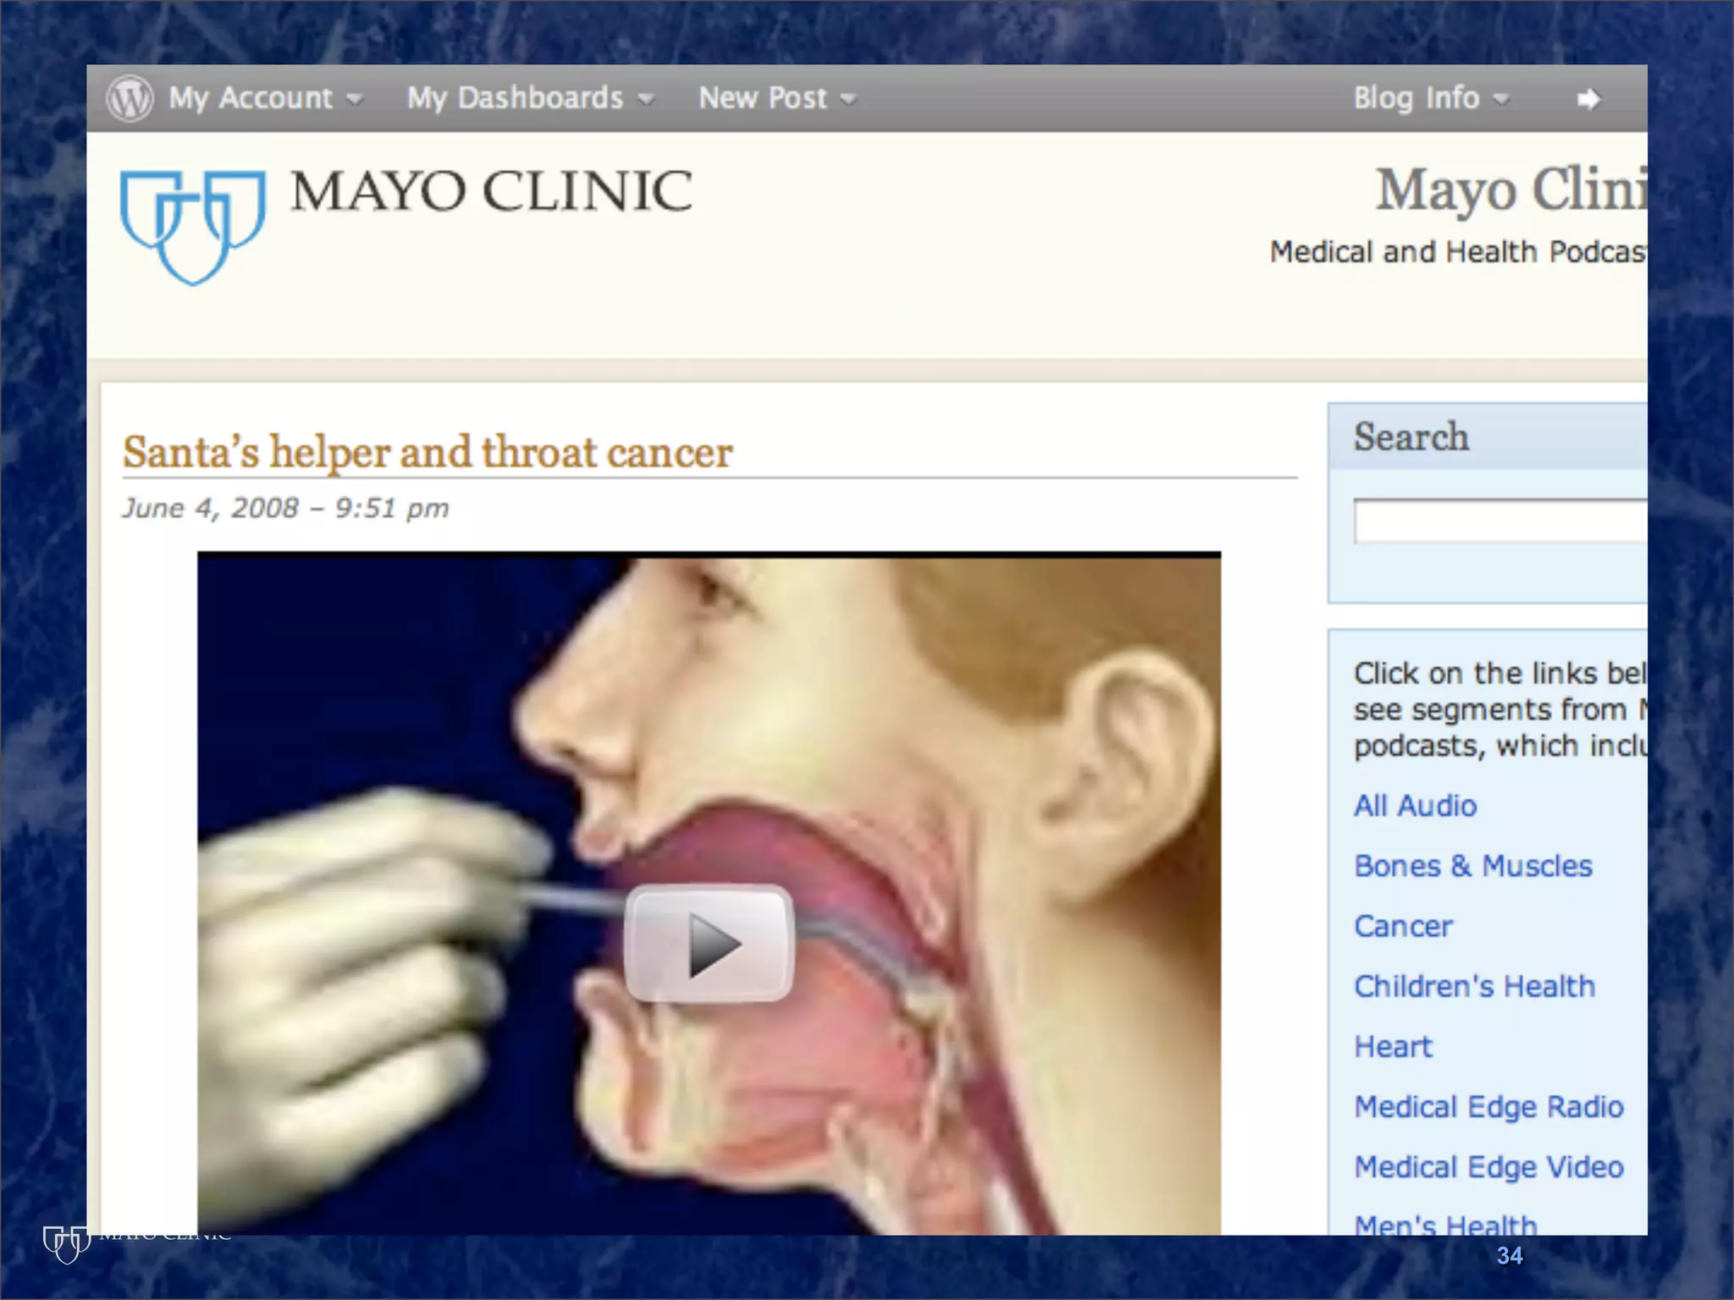The height and width of the screenshot is (1300, 1734).
Task: Open the Santa's helper and throat cancer post
Action: click(x=427, y=452)
